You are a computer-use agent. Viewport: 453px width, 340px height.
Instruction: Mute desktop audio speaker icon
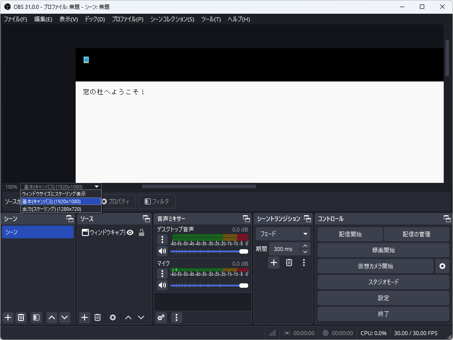tap(162, 251)
